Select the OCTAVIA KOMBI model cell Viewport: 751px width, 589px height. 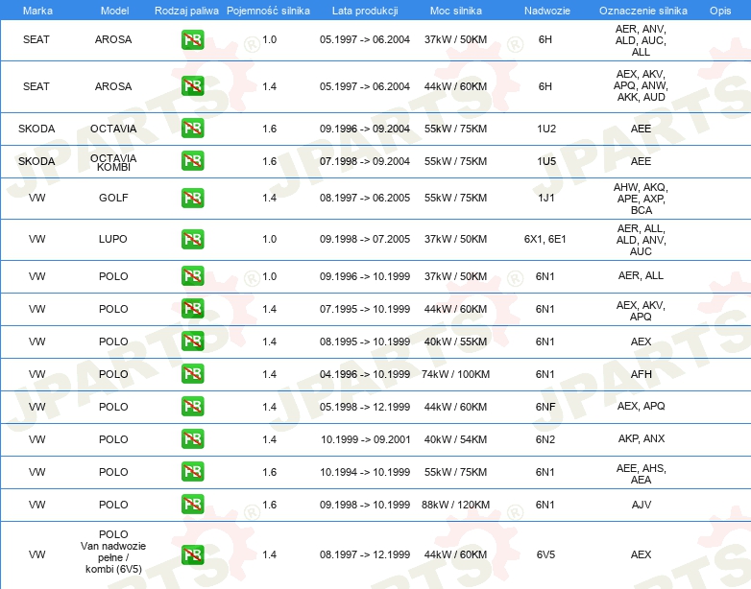coord(113,162)
